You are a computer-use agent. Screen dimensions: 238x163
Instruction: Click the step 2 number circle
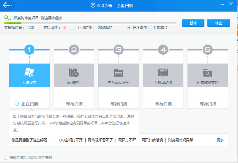[x=74, y=50]
